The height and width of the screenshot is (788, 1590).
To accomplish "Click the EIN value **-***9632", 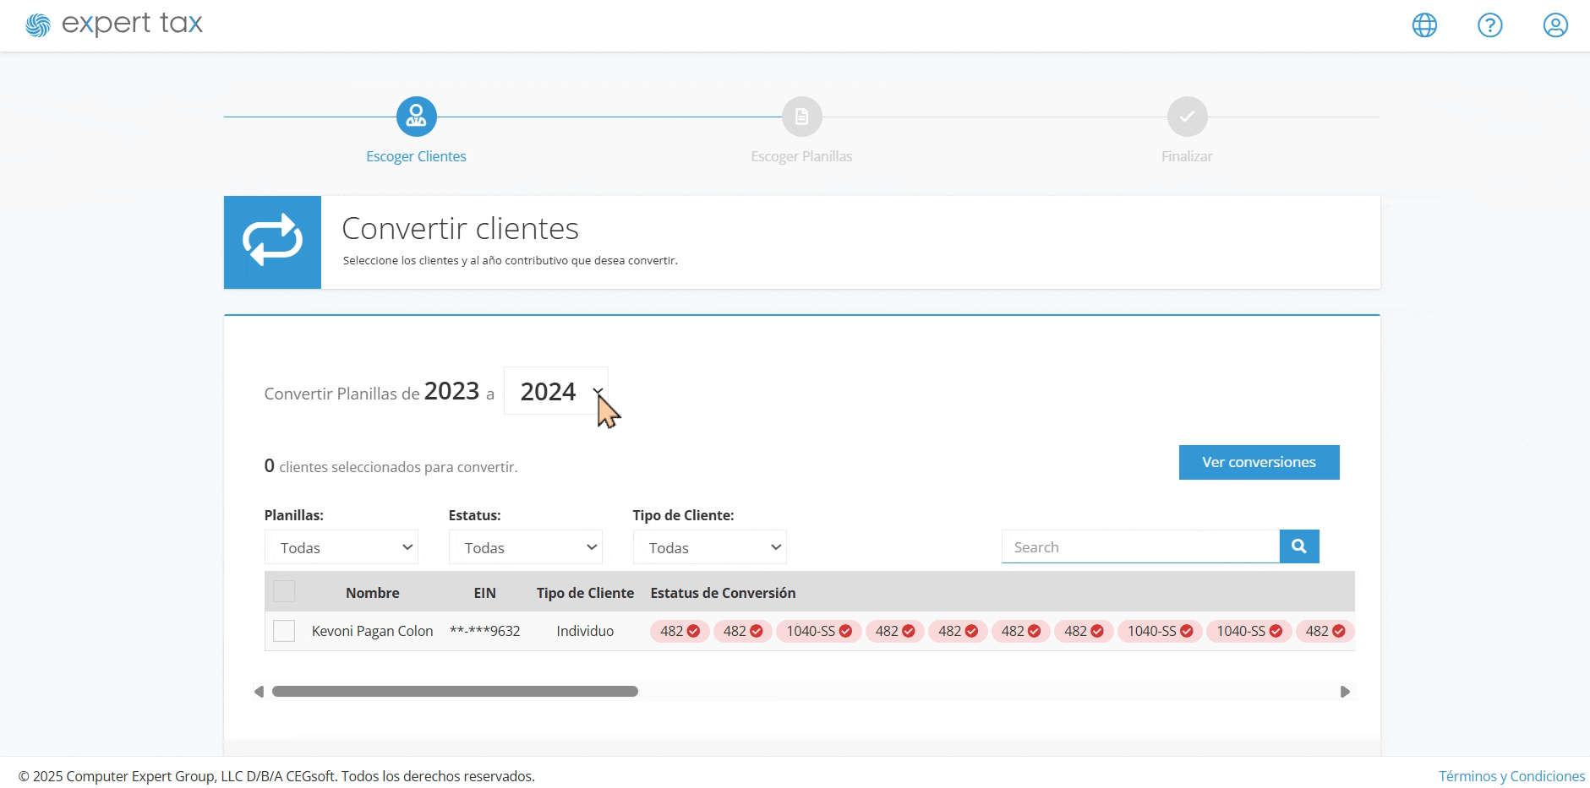I will [x=484, y=631].
